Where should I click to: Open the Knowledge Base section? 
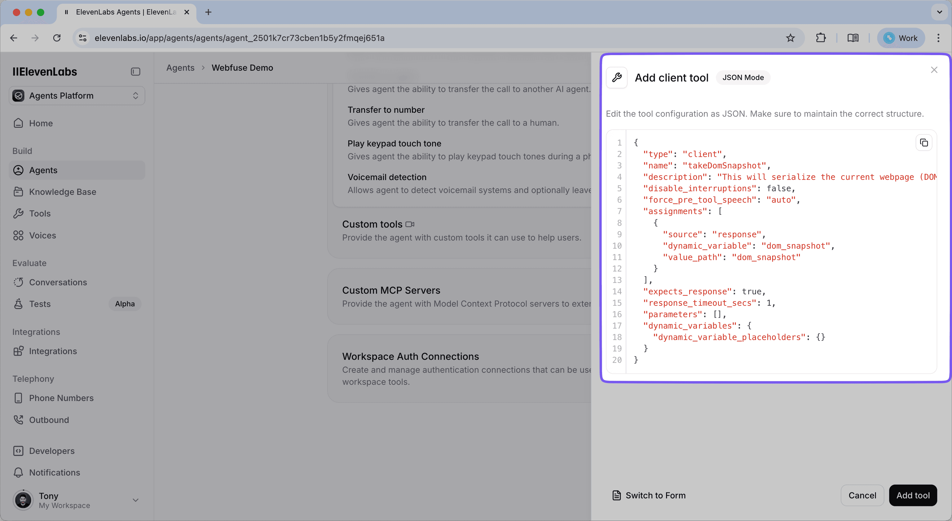pyautogui.click(x=63, y=192)
